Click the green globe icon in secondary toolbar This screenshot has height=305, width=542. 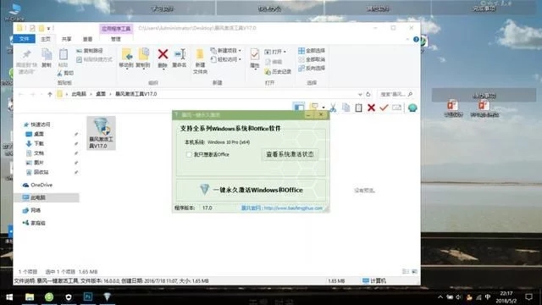coord(412,108)
